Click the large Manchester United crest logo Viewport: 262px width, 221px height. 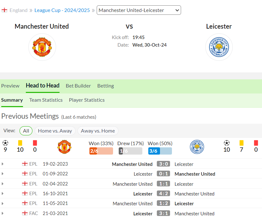pos(42,47)
